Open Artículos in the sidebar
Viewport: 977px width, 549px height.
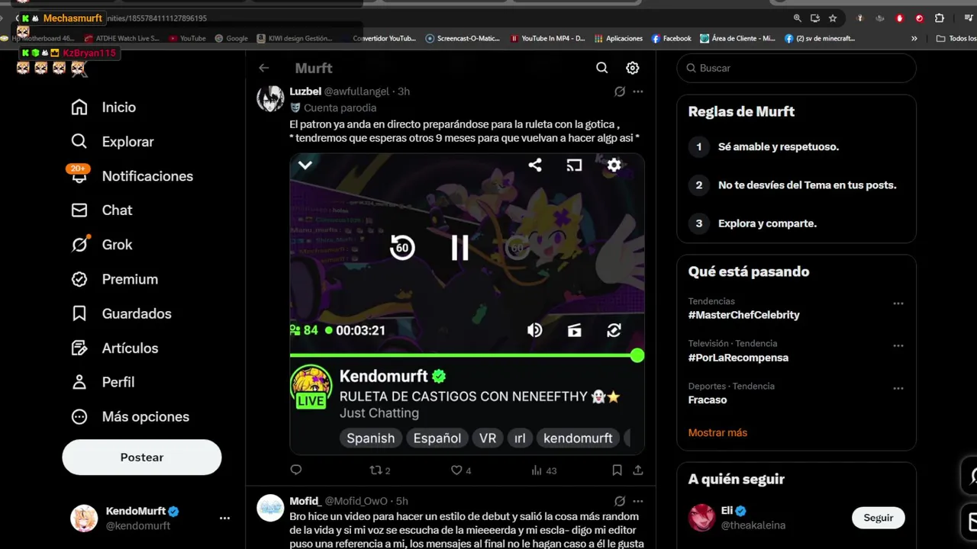[x=114, y=348]
